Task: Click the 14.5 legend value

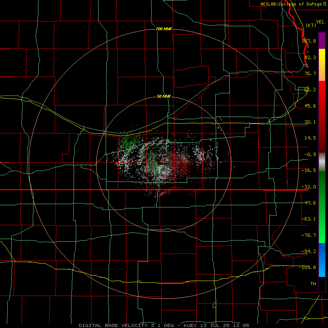Action: tap(310, 138)
